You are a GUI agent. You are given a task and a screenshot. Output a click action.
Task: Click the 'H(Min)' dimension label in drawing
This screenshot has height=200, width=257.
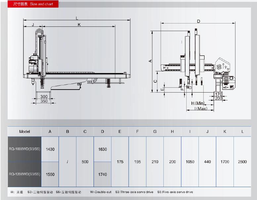click(x=198, y=103)
